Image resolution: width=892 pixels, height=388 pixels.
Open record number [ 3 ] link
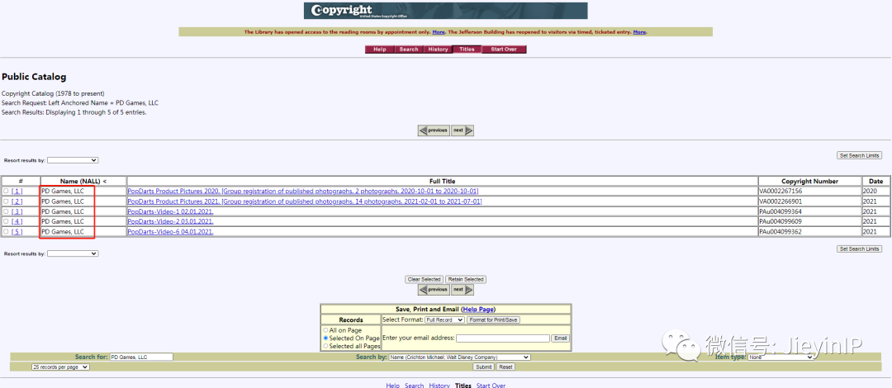click(x=17, y=211)
